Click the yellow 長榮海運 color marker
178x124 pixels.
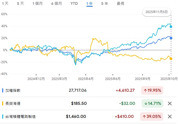point(3,103)
